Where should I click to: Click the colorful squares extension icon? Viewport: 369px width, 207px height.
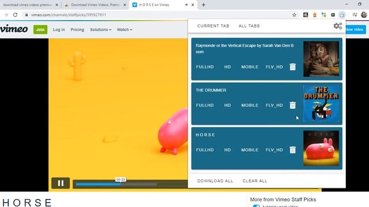324,15
